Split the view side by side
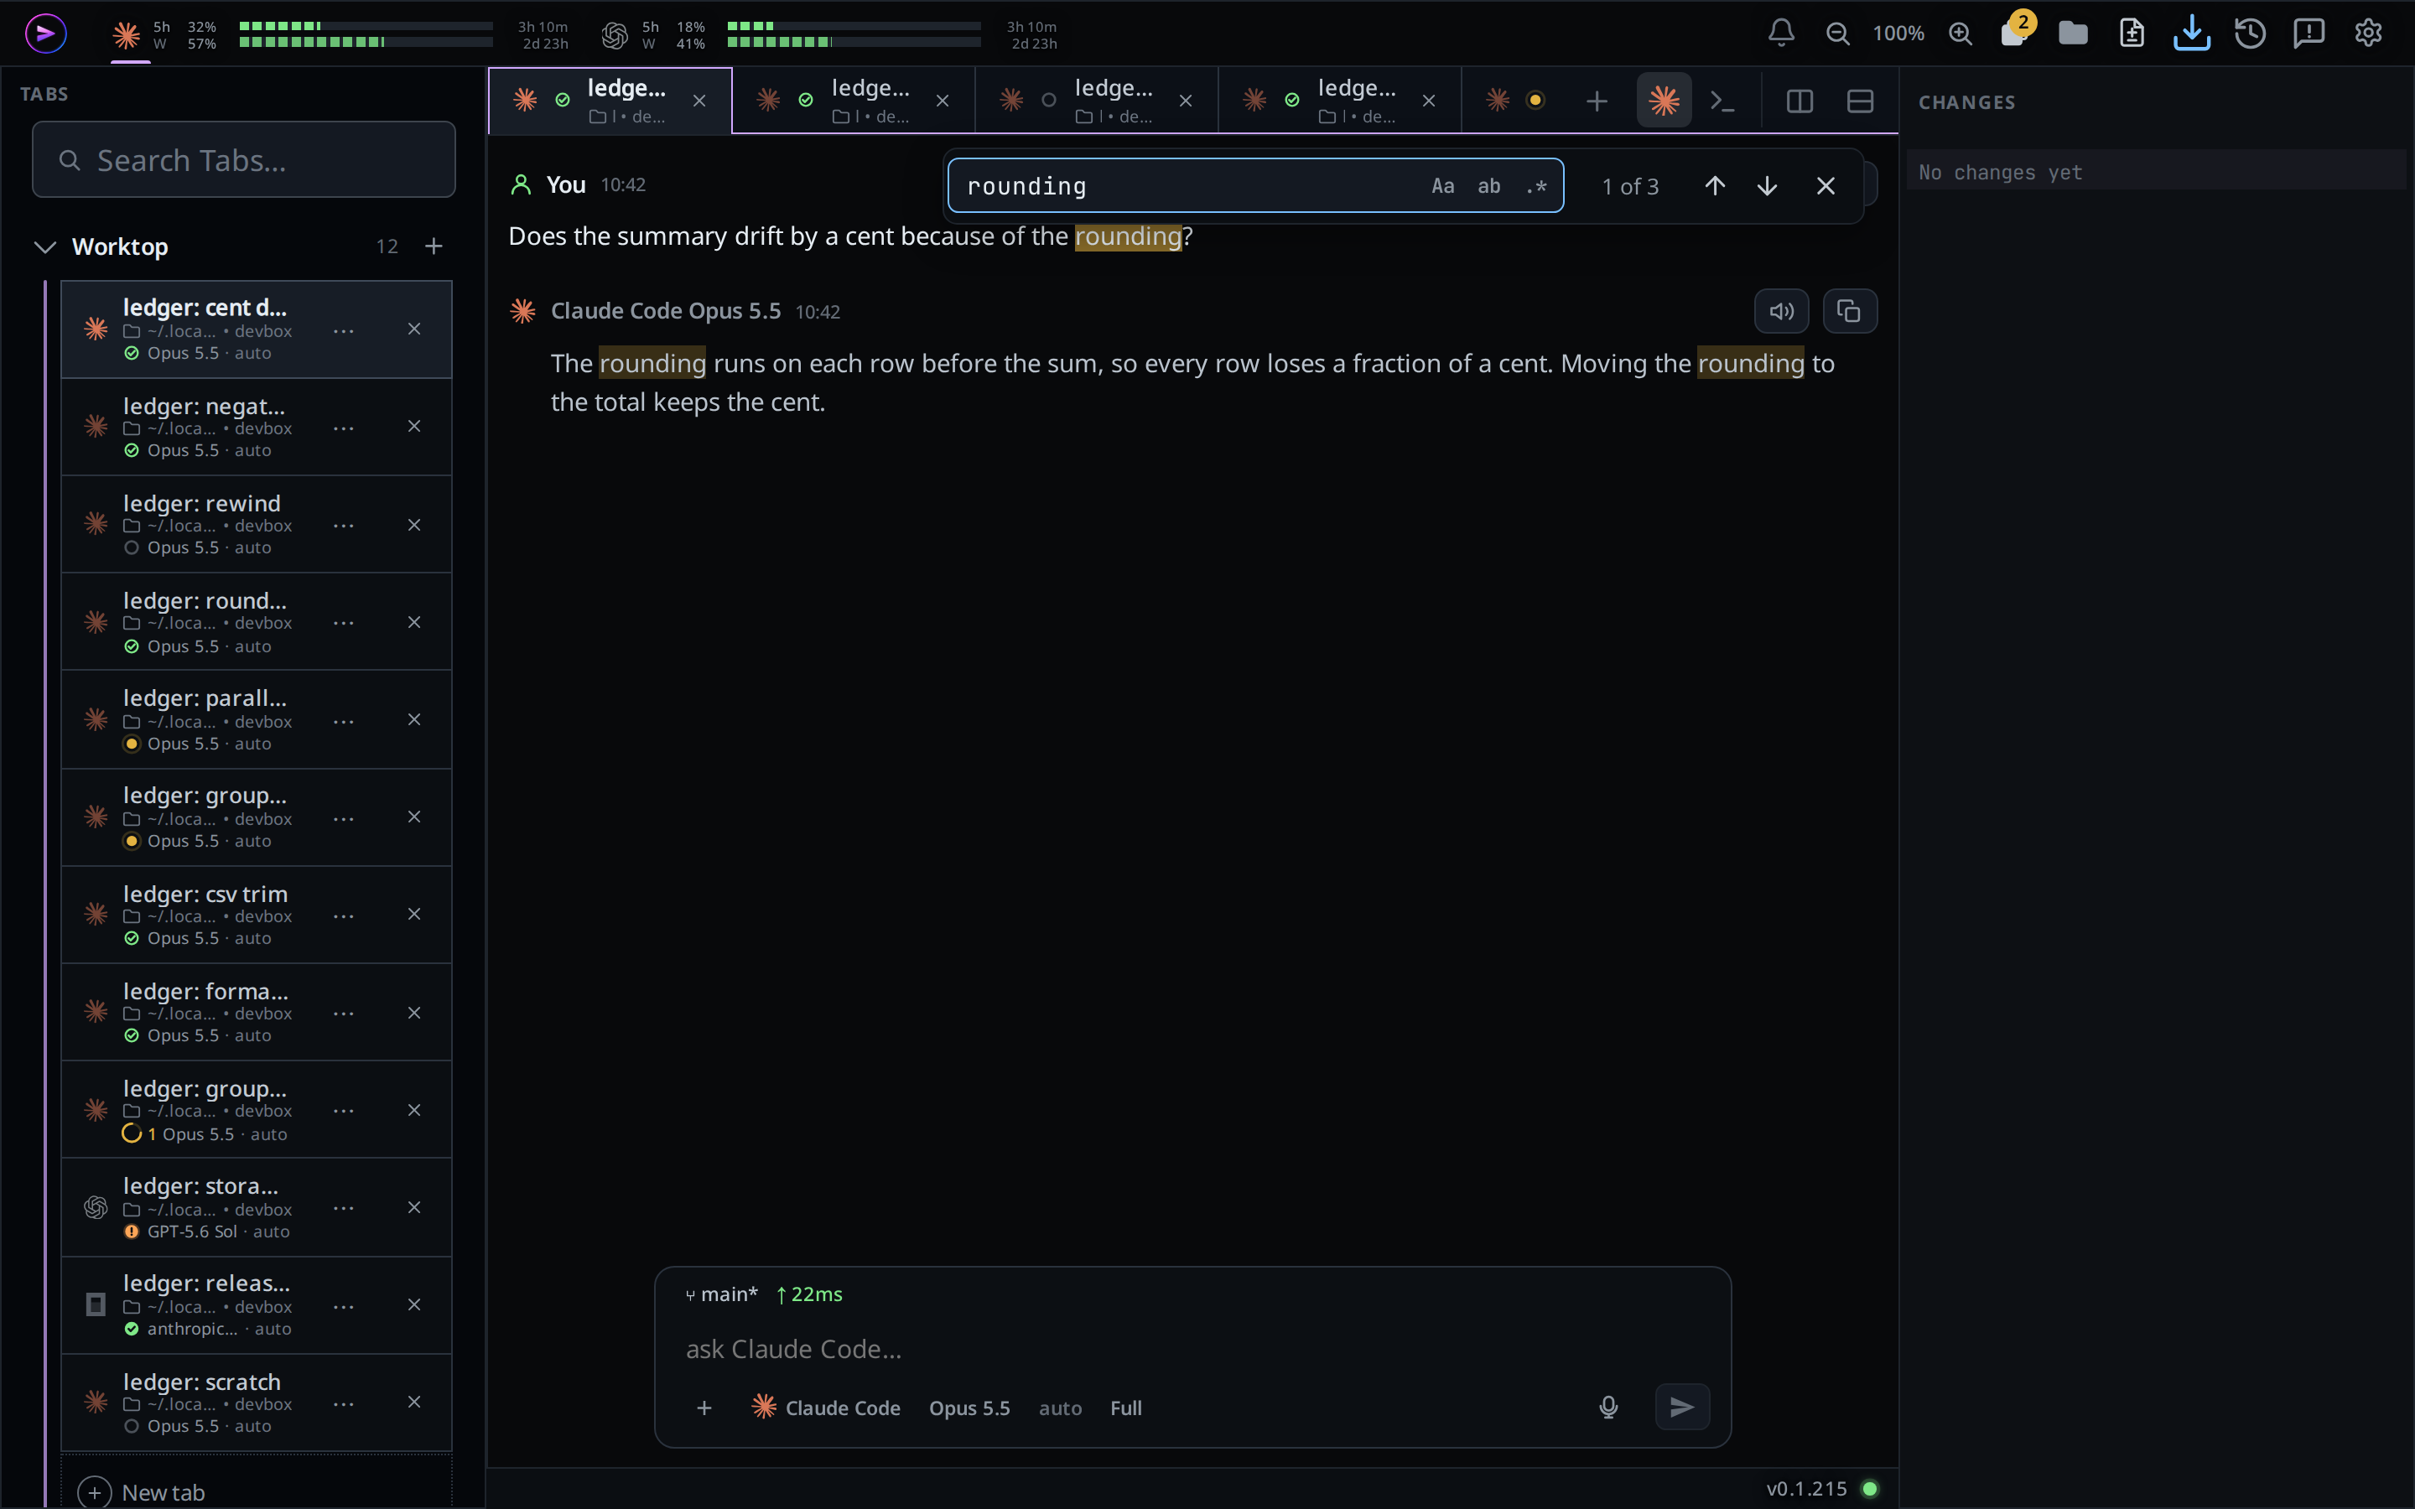 [x=1800, y=101]
